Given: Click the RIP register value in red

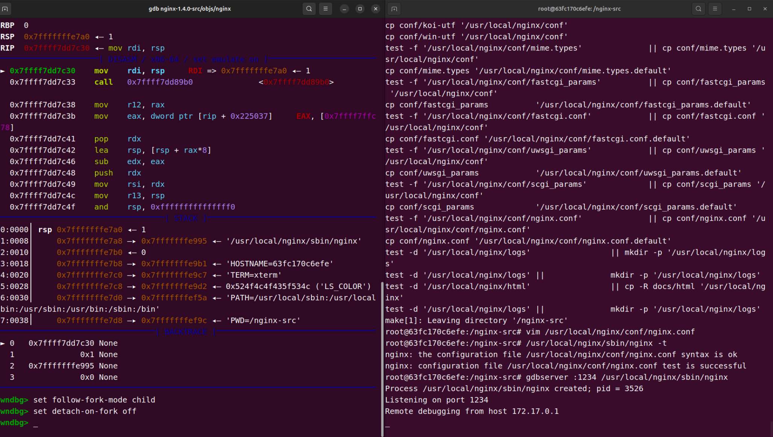Looking at the screenshot, I should click(57, 48).
